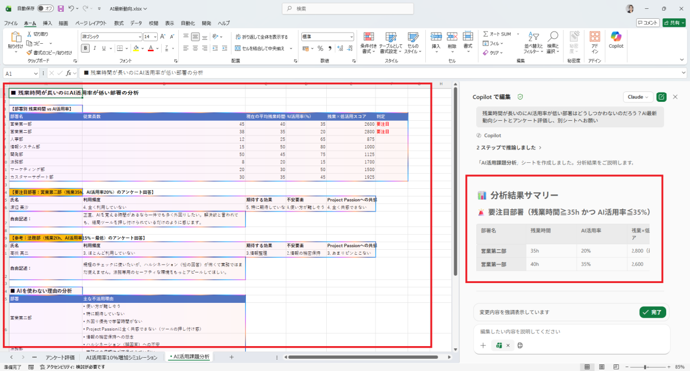
Task: Click the globe icon in Copilot input
Action: point(520,345)
